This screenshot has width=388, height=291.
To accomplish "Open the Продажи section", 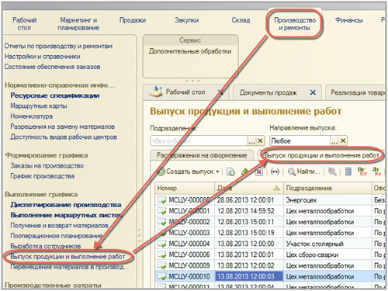I will click(133, 20).
